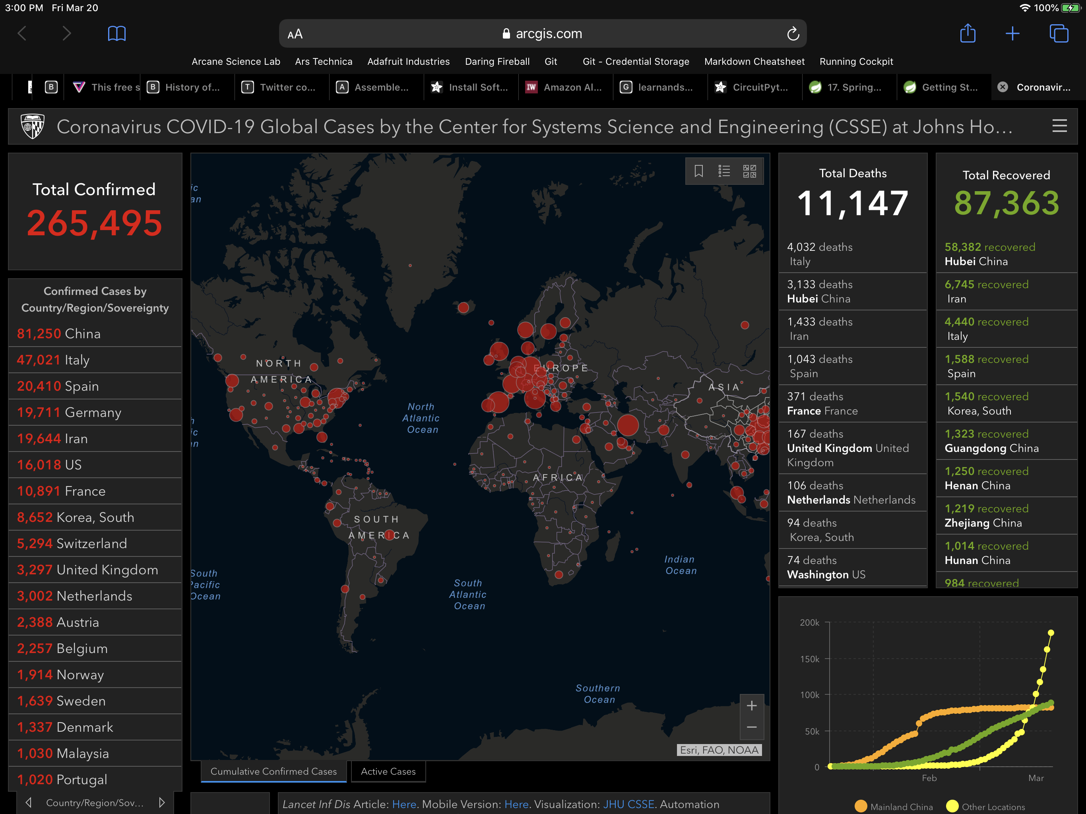Screen dimensions: 1086x814
Task: Open the Git - Credential Storage bookmark
Action: pyautogui.click(x=636, y=61)
